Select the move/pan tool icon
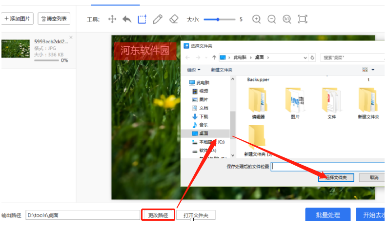 pyautogui.click(x=112, y=19)
